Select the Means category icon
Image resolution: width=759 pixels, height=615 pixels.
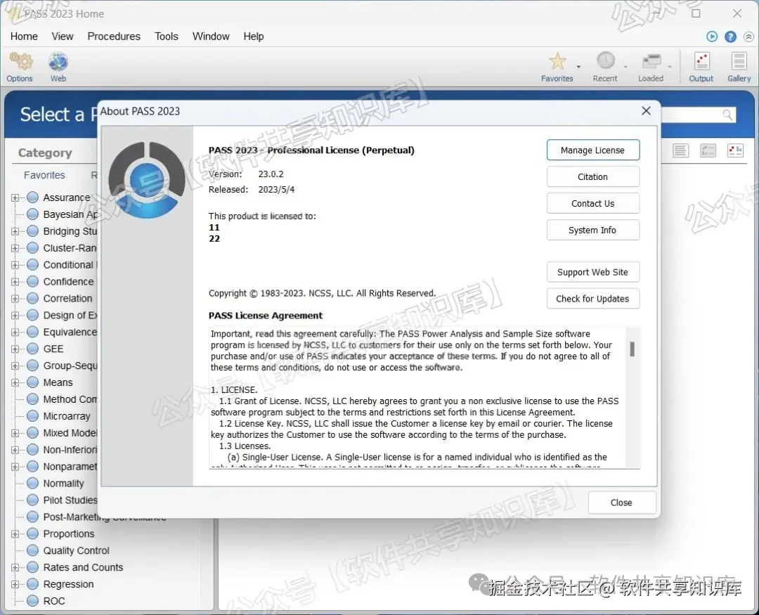(33, 382)
